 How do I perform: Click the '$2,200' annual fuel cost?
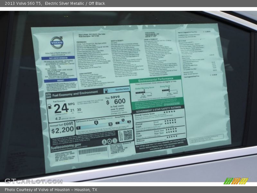point(62,130)
